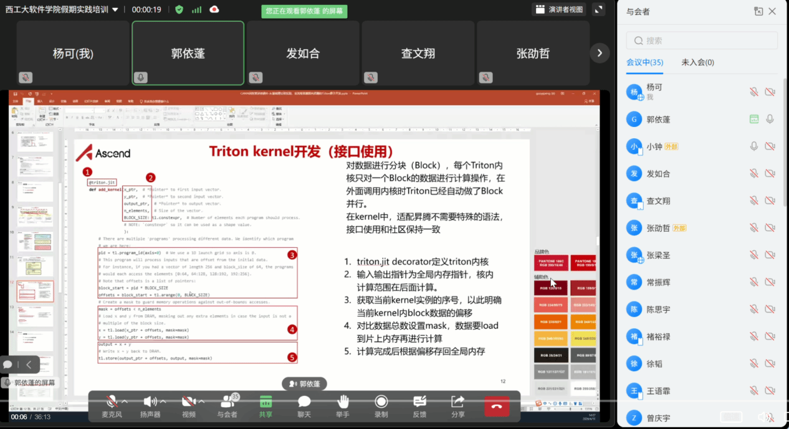Show more participant tiles with right chevron
The width and height of the screenshot is (789, 429).
[600, 54]
